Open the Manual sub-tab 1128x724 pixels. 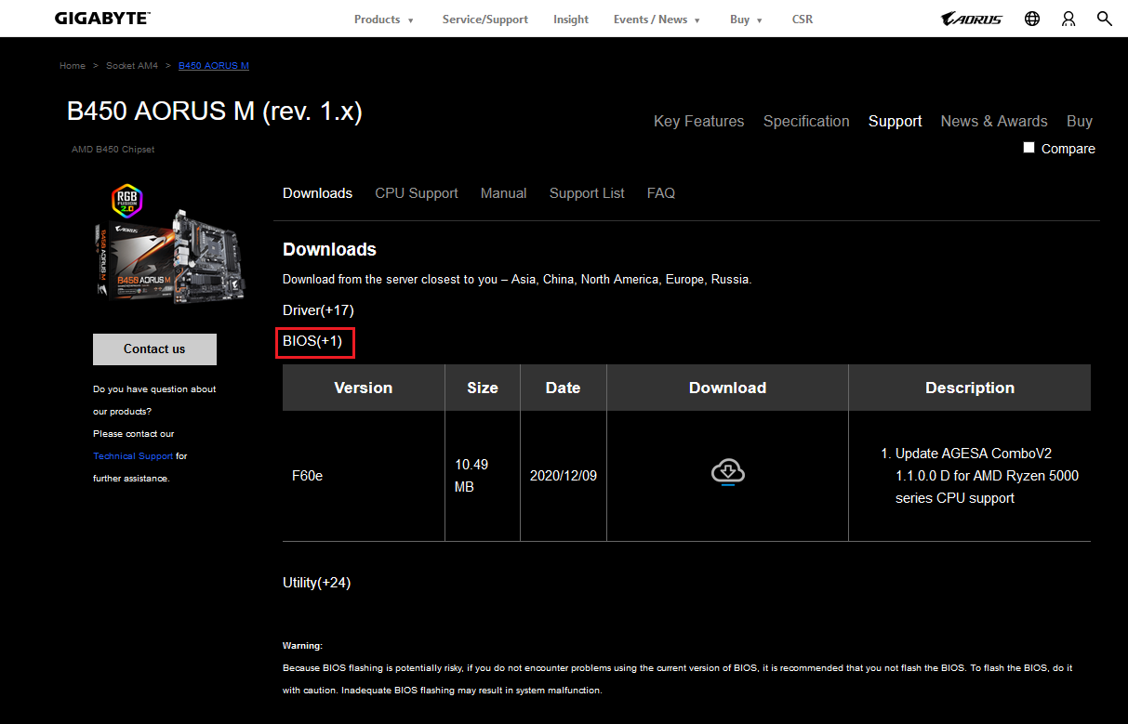click(504, 193)
